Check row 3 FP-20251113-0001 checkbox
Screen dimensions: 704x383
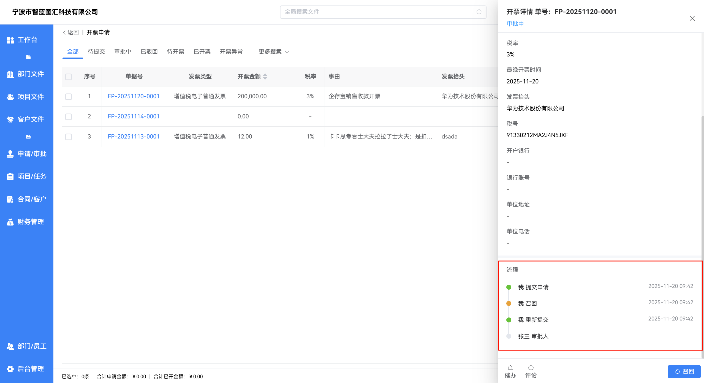(x=69, y=137)
